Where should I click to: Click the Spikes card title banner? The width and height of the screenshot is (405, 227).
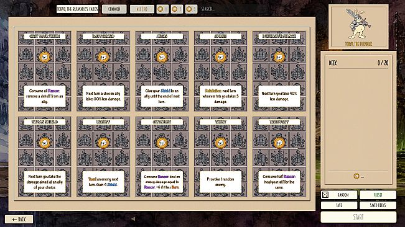220,37
